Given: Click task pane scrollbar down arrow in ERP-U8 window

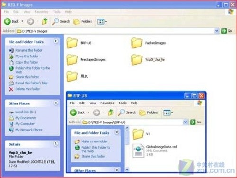Looking at the screenshot, I should coord(127,169).
